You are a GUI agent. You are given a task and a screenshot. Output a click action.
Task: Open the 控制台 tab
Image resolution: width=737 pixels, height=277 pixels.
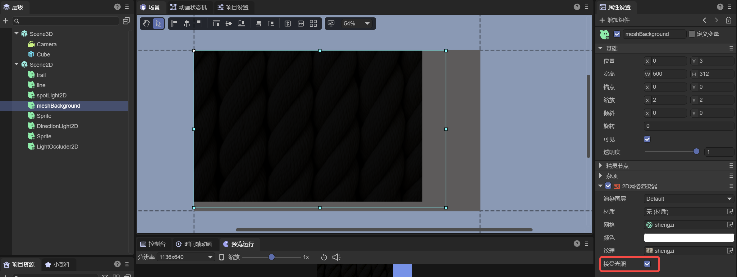click(153, 244)
